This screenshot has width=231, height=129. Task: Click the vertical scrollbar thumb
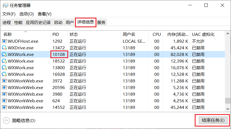click(228, 101)
